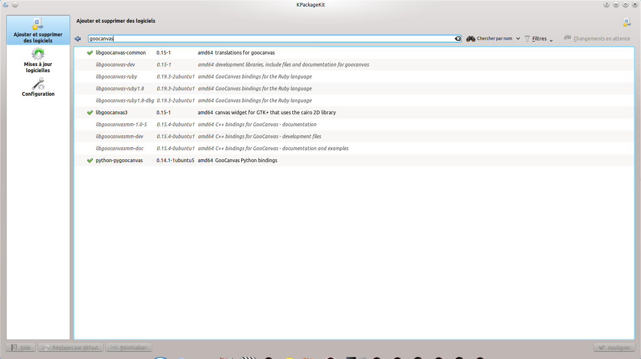
Task: Open the Configuration wrench section
Action: [x=38, y=87]
